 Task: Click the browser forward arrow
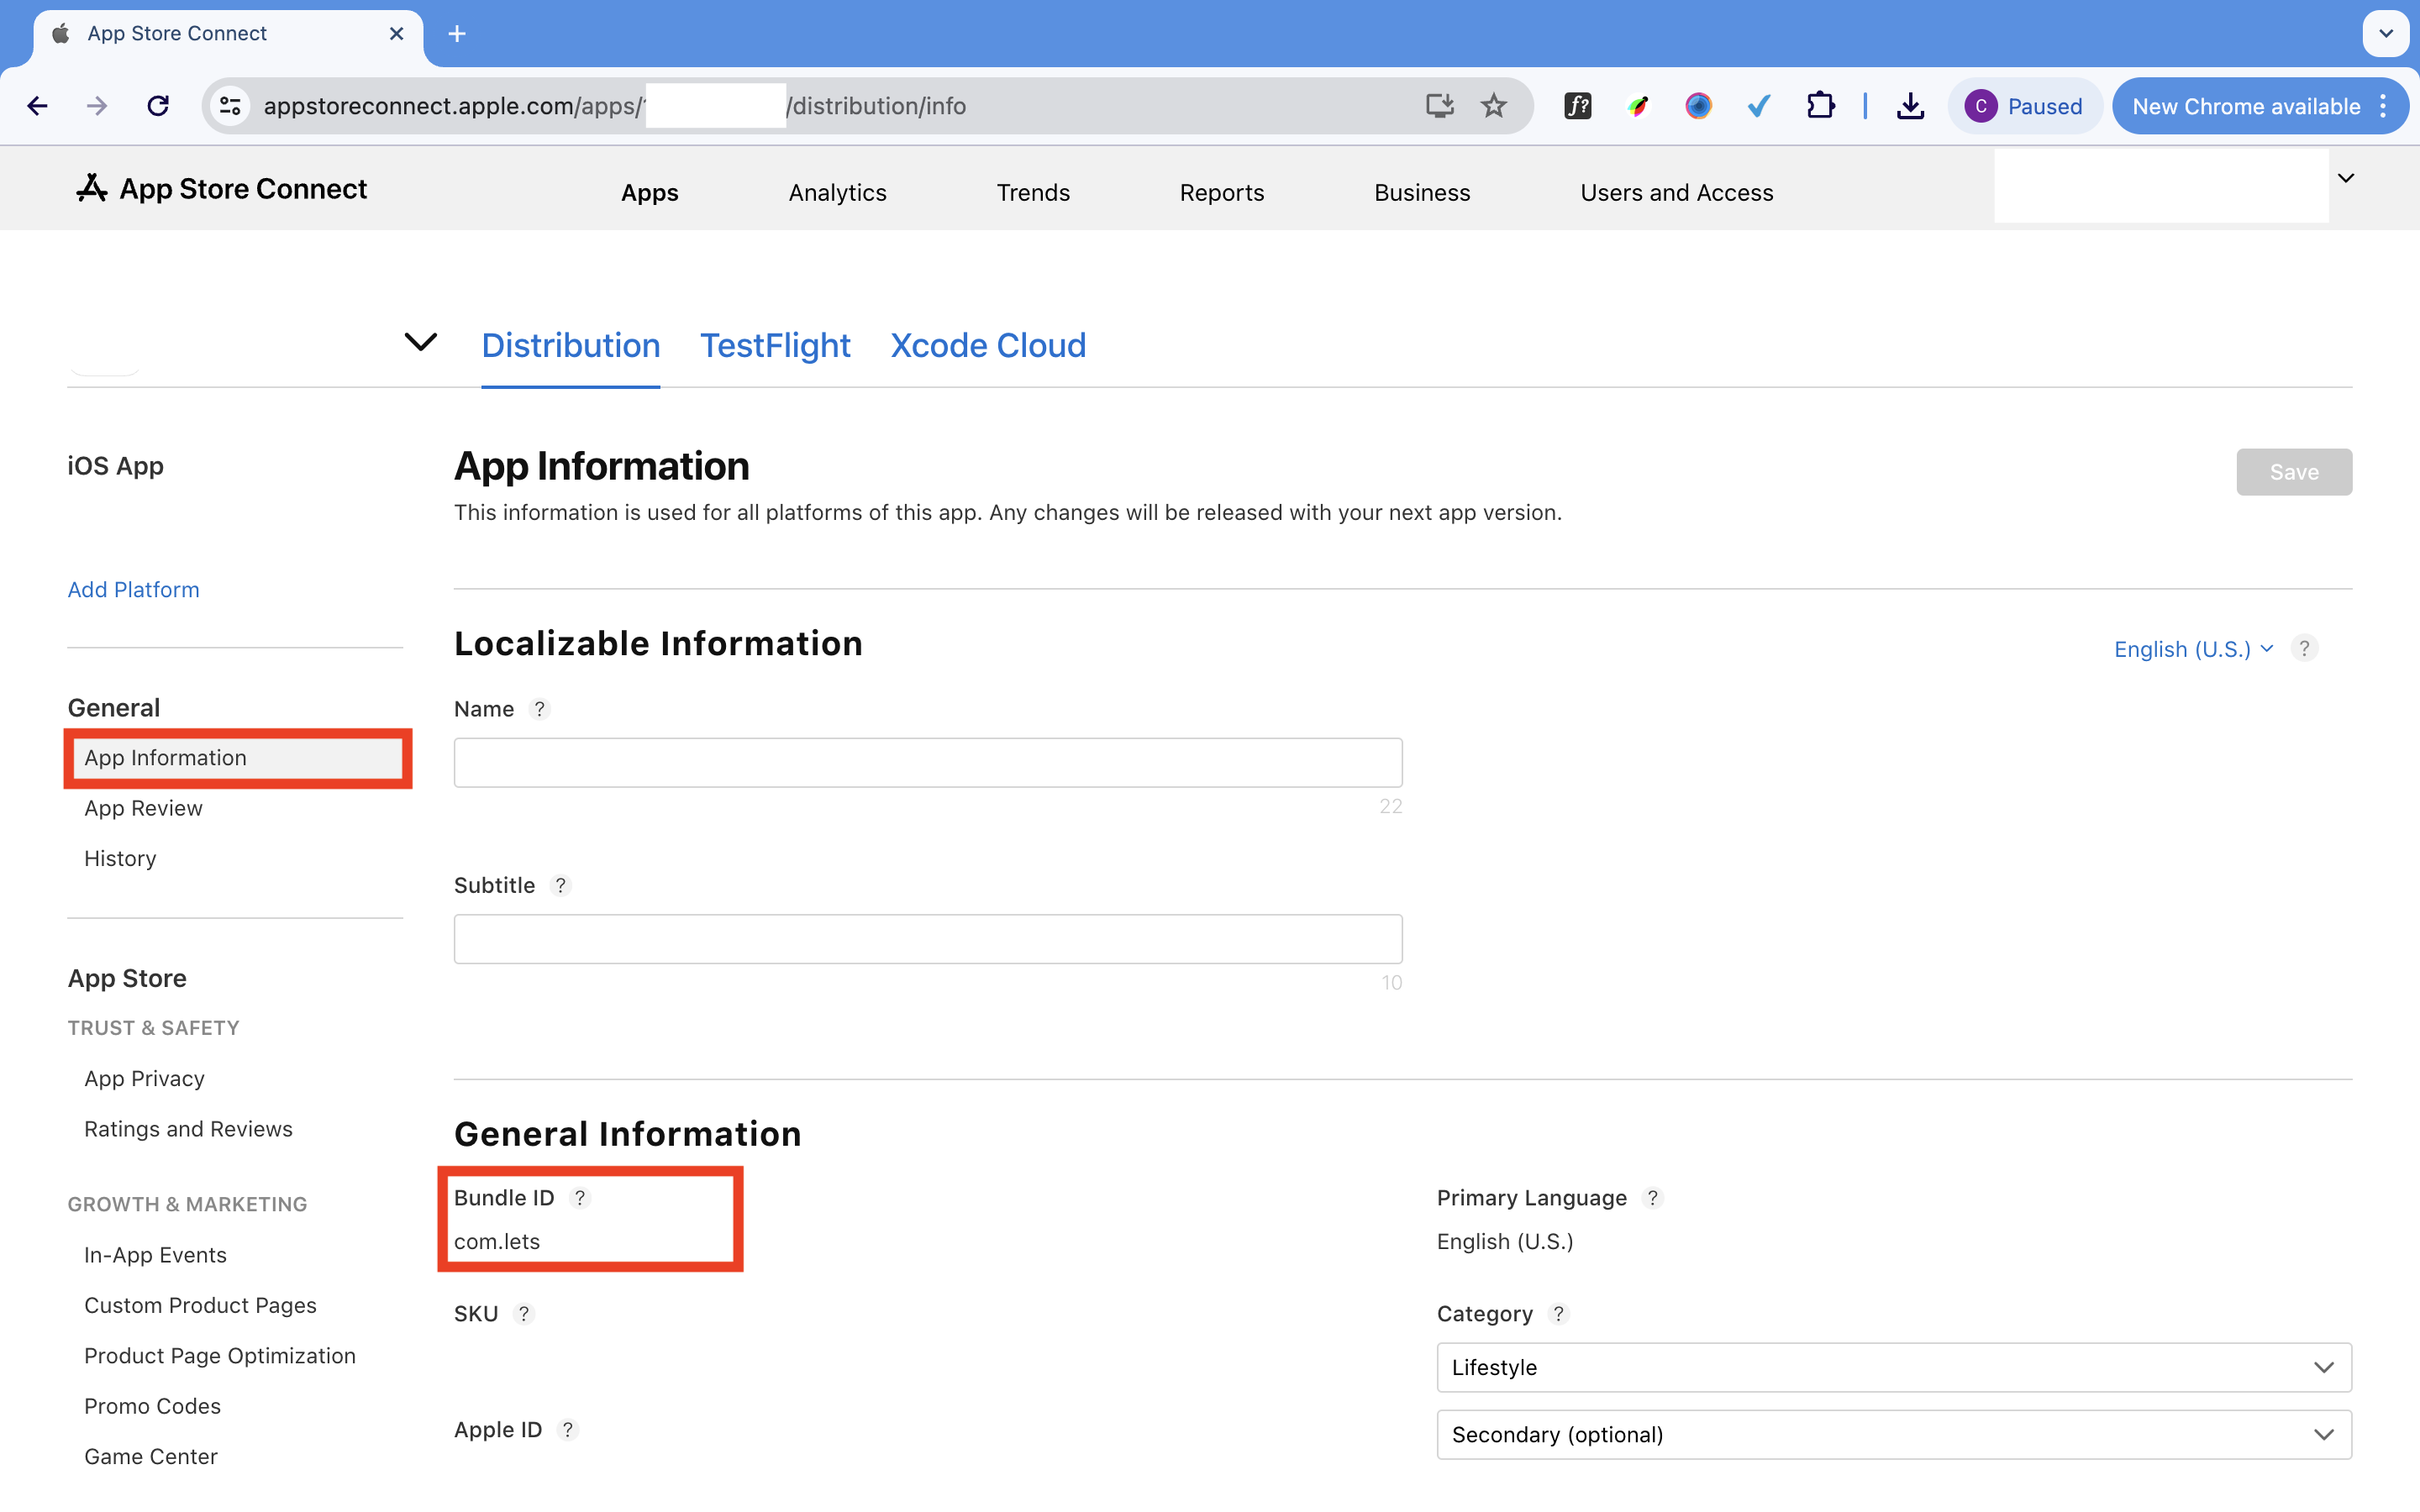pos(97,106)
